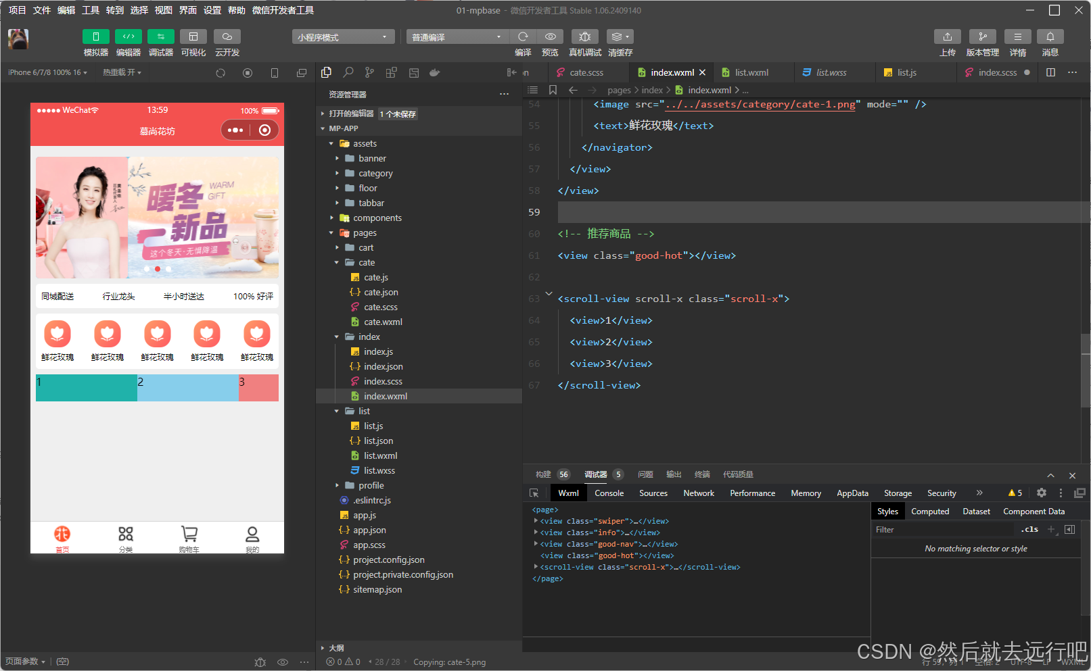Click the compile refresh icon in toolbar
The width and height of the screenshot is (1091, 671).
pos(523,36)
